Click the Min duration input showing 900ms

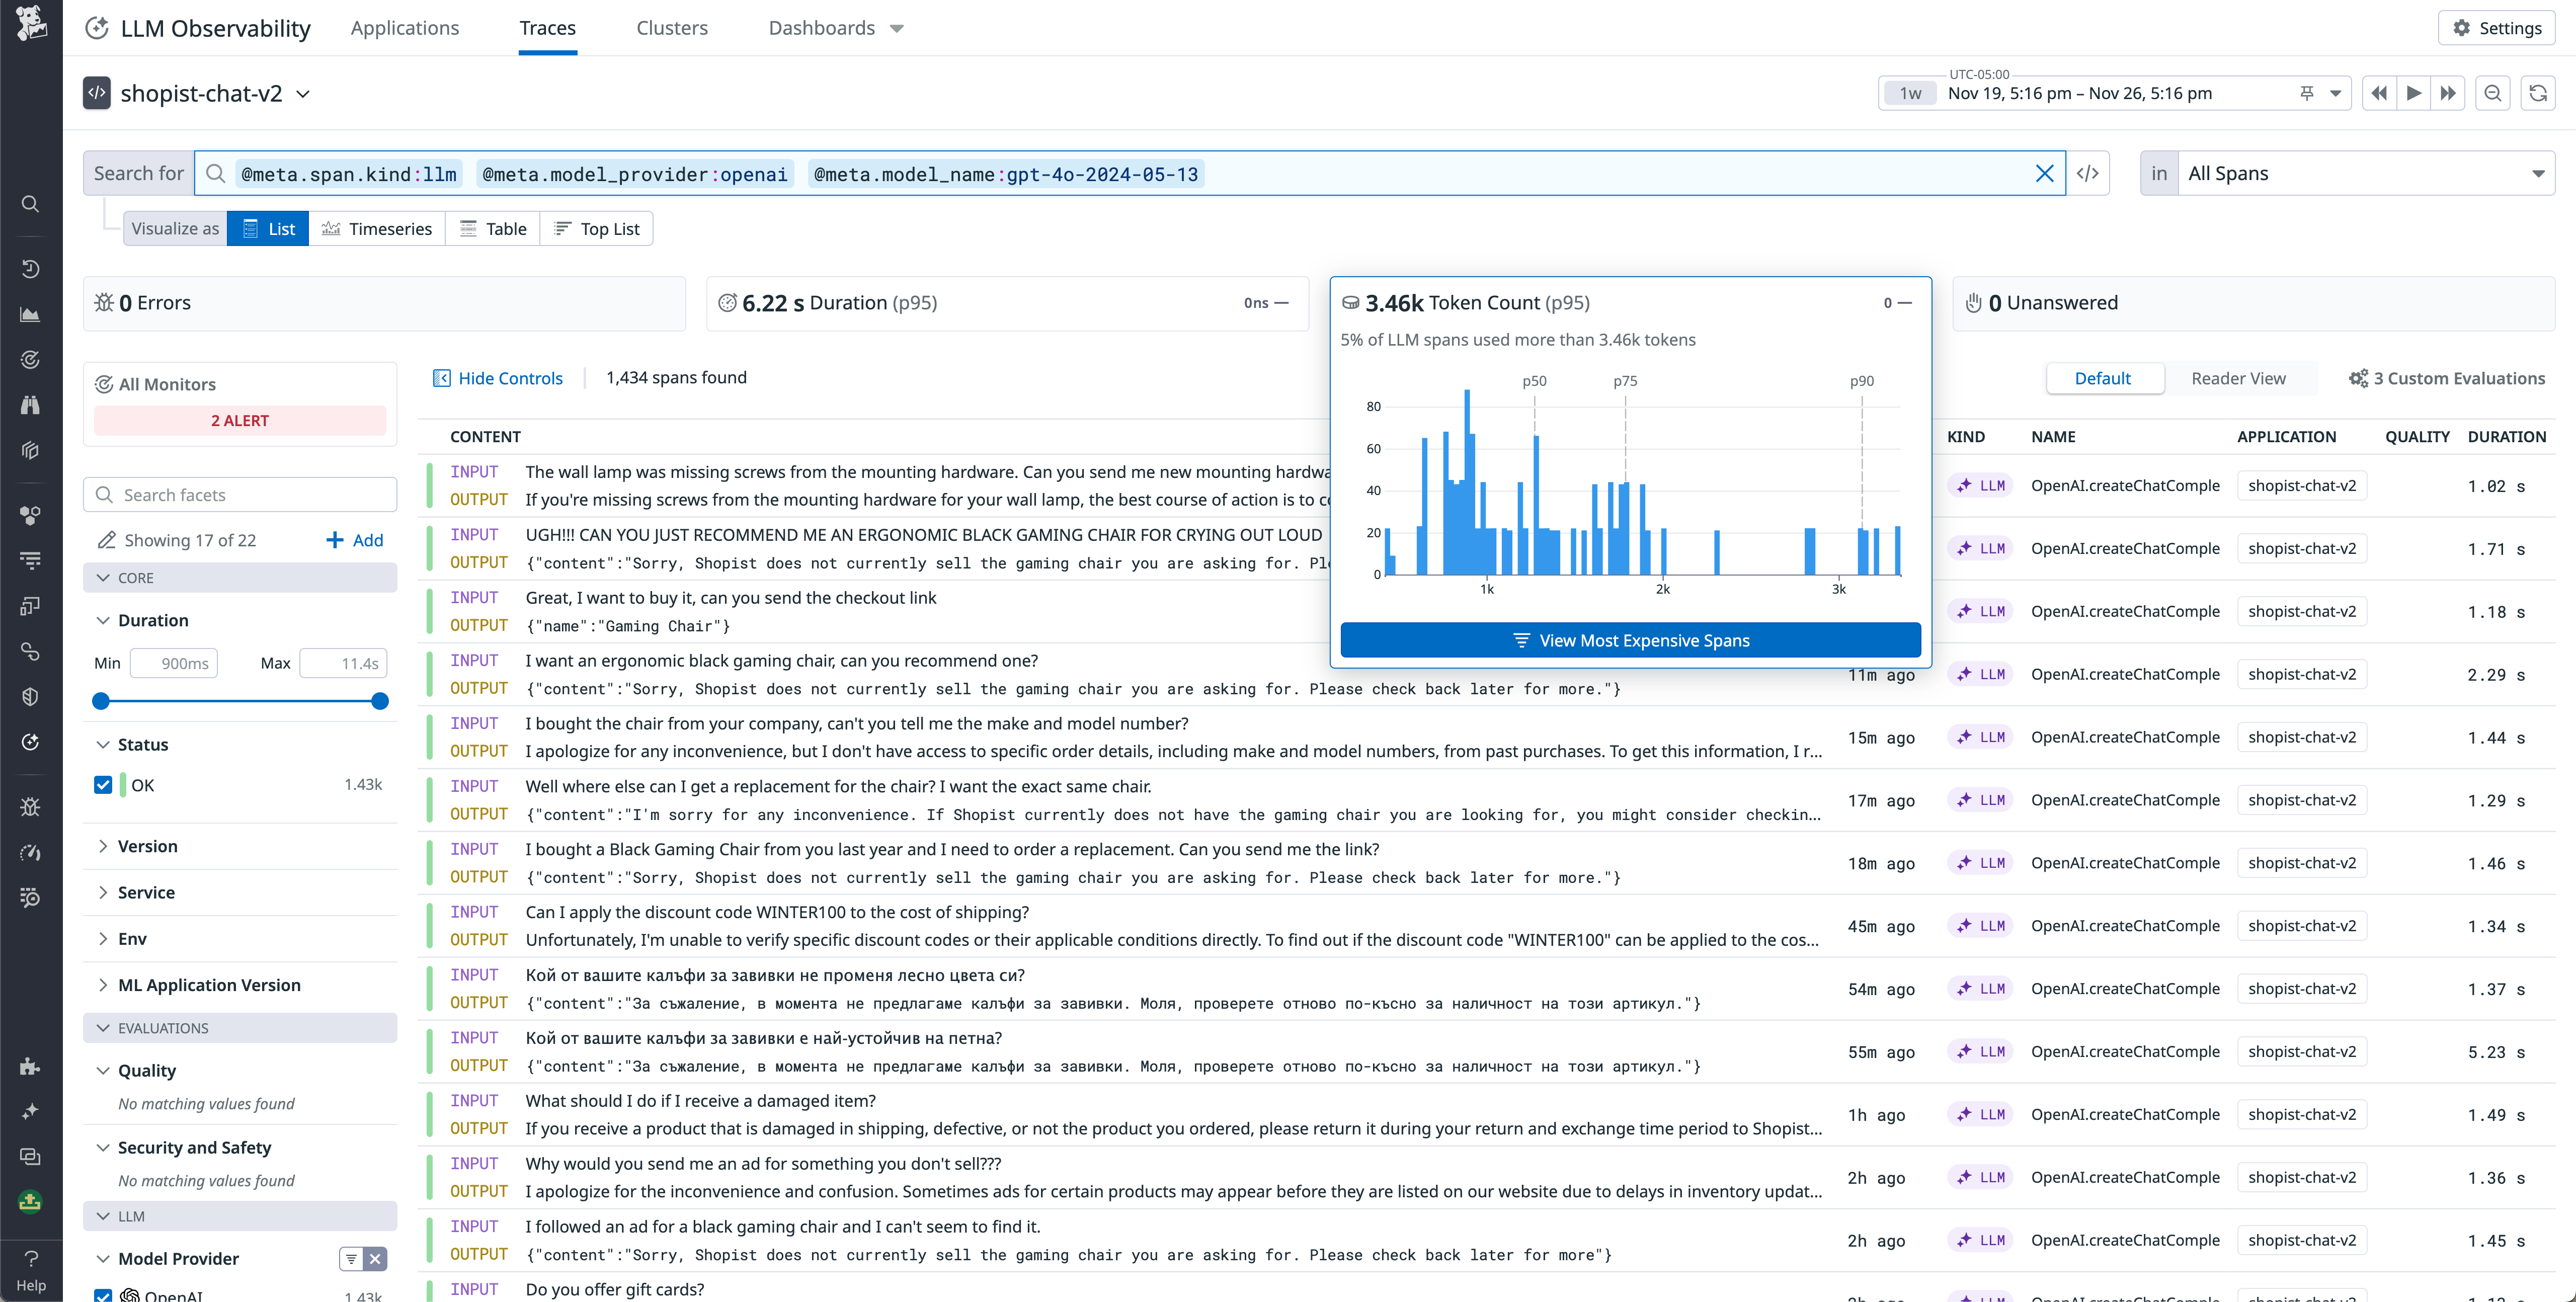click(x=174, y=663)
